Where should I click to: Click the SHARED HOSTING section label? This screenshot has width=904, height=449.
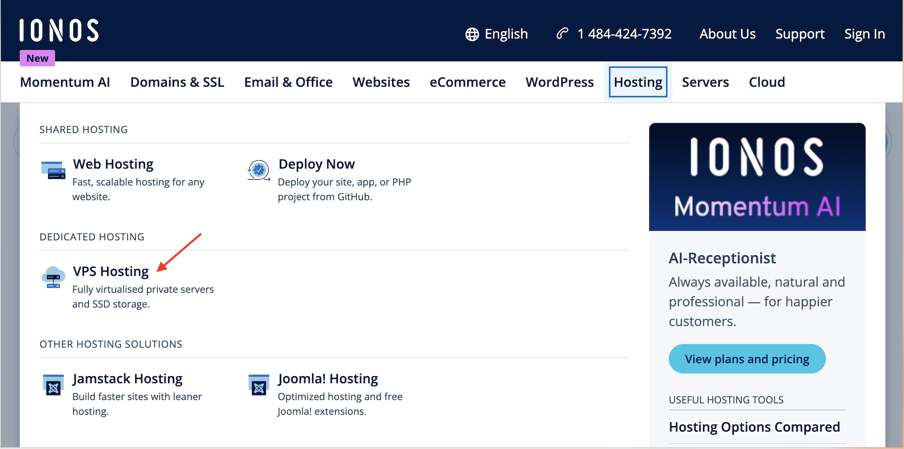[x=83, y=130]
